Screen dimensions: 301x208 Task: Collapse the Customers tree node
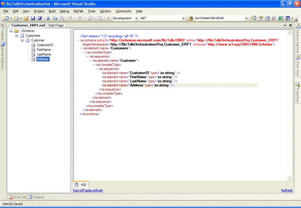(17, 36)
